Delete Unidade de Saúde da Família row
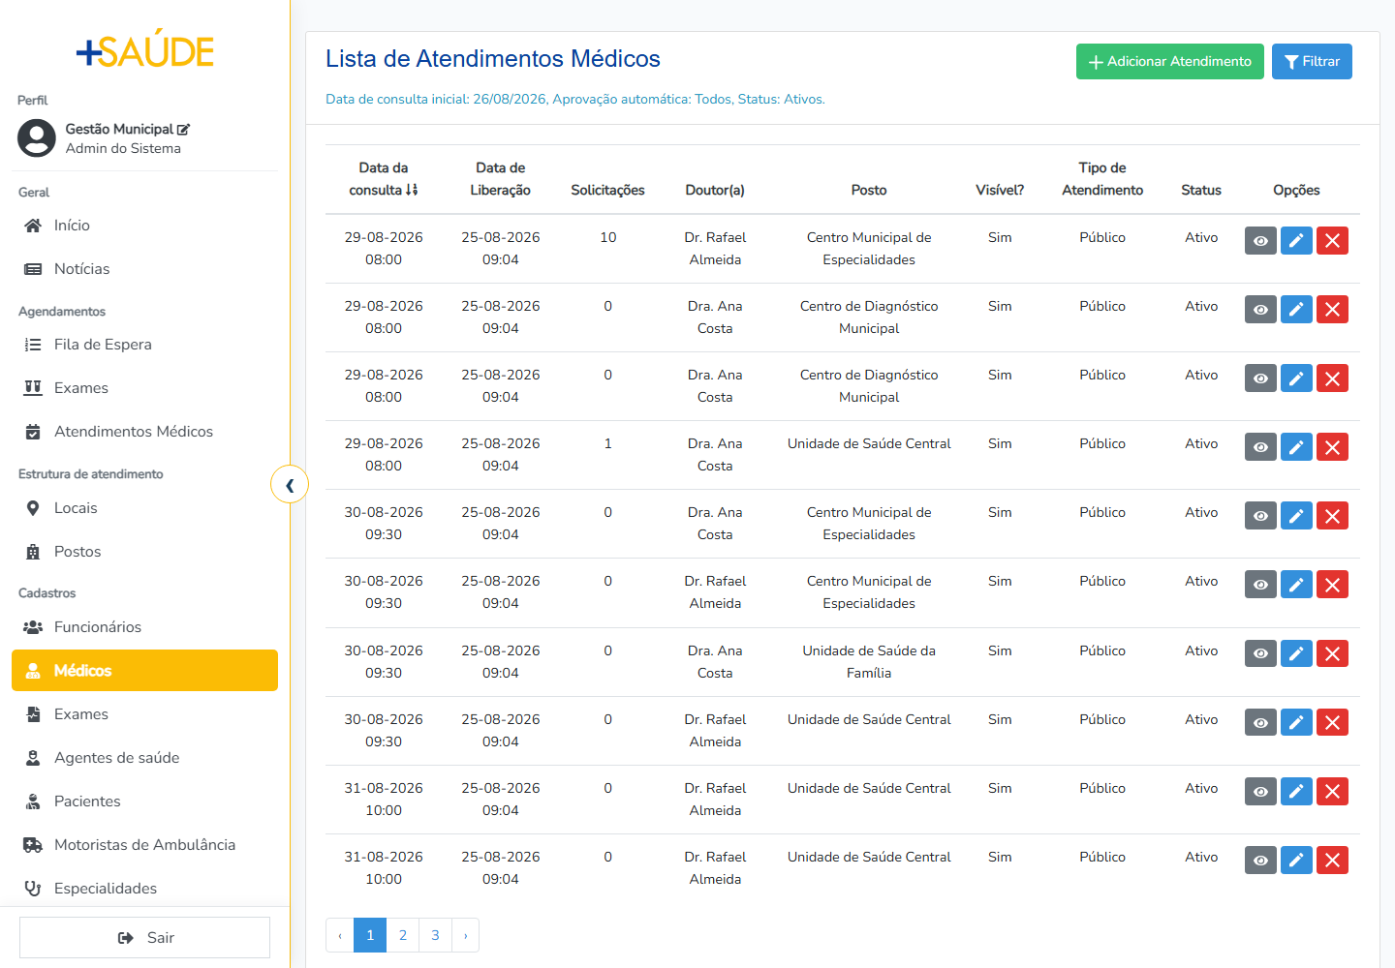Screen dimensions: 1395x968 pyautogui.click(x=1332, y=654)
